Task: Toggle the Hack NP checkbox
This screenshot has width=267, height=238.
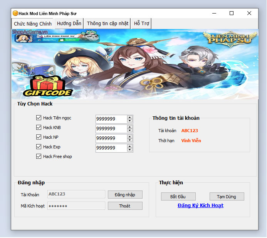Action: [39, 137]
